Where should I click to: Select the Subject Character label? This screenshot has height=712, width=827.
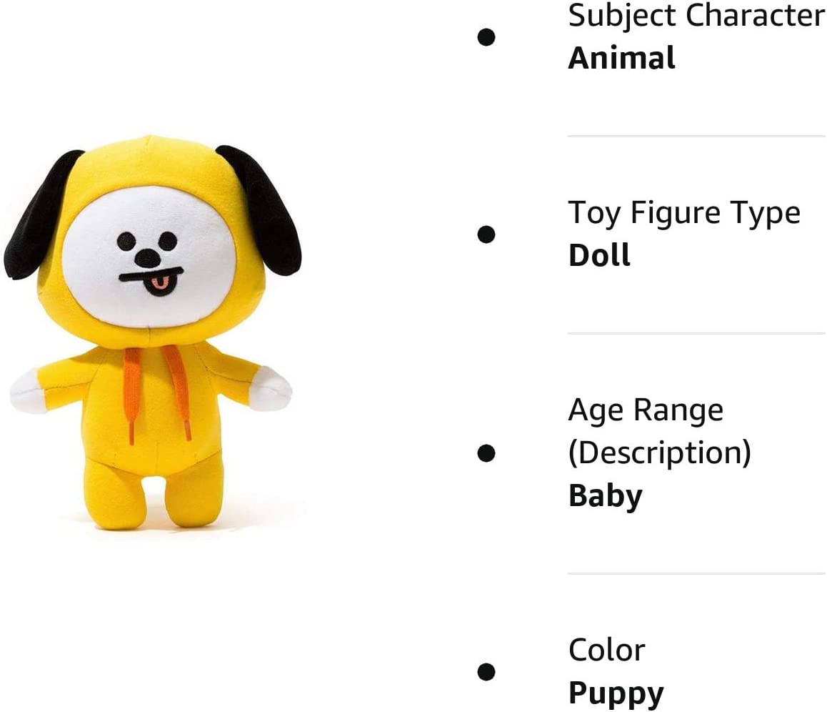coord(696,16)
